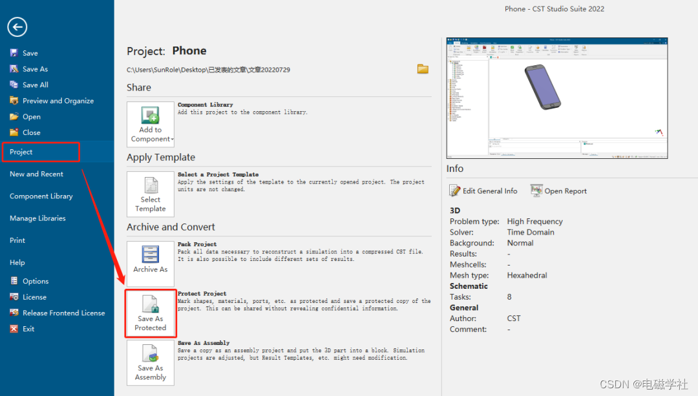The height and width of the screenshot is (396, 698).
Task: Click the Add to Component Library button
Action: click(151, 125)
